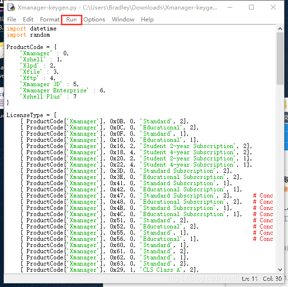Screen dimensions: 288x287
Task: Click the 'Xlpd' : 2 entry
Action: 38,66
